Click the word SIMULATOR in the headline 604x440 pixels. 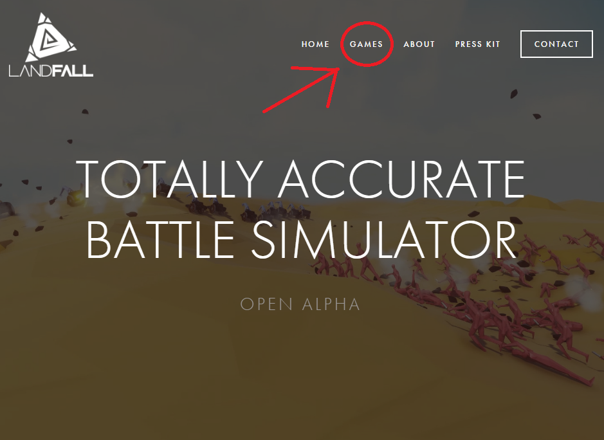pyautogui.click(x=384, y=239)
